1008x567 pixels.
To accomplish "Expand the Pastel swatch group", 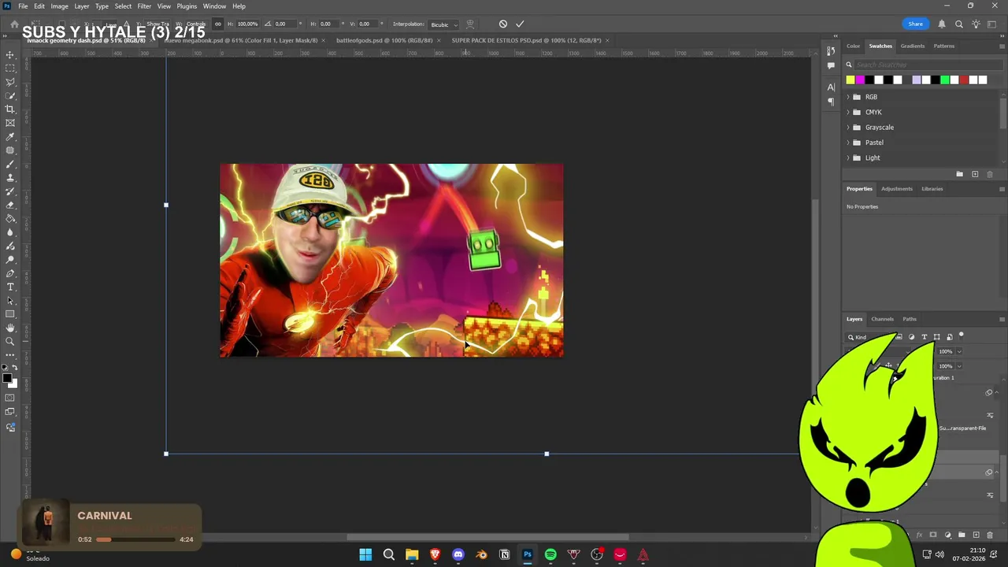I will pyautogui.click(x=848, y=143).
